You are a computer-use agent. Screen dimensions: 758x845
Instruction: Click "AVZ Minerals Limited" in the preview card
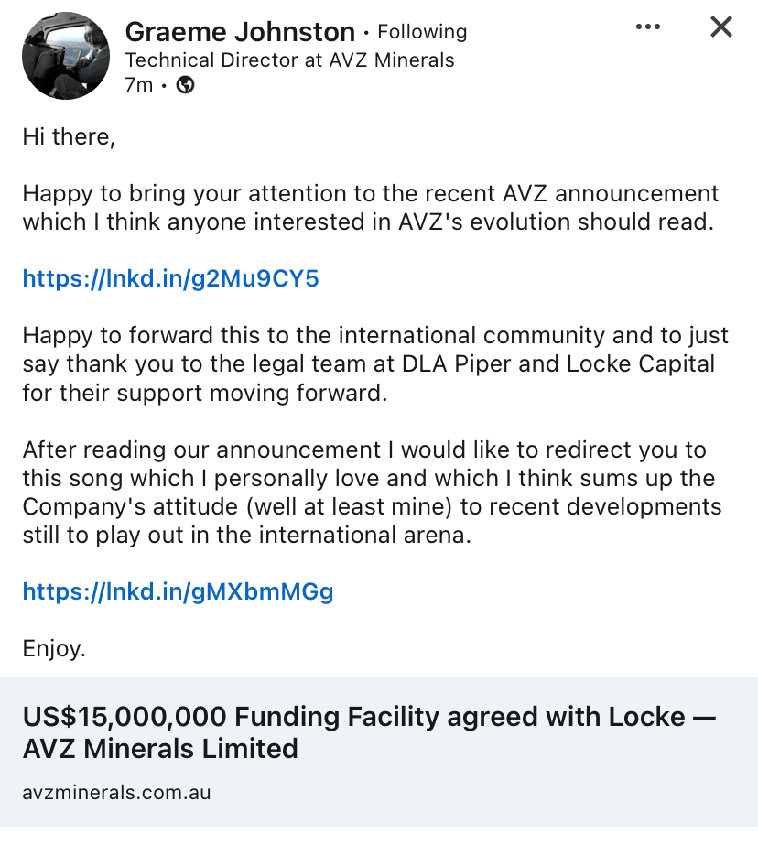tap(160, 749)
